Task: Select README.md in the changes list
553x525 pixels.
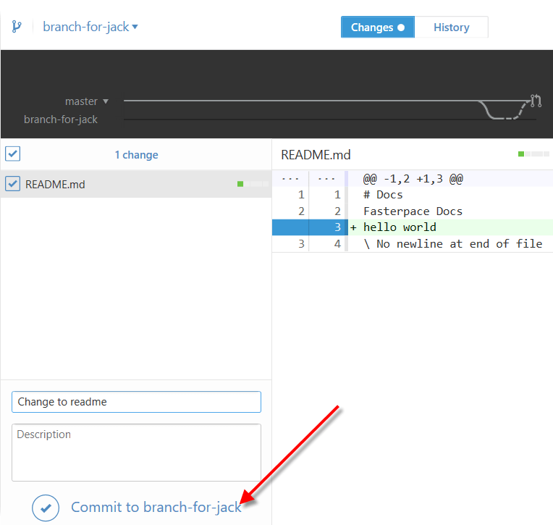Action: pyautogui.click(x=136, y=184)
